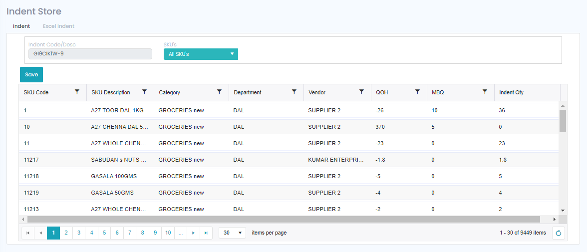Refresh the grid data
Image resolution: width=587 pixels, height=252 pixels.
point(559,233)
